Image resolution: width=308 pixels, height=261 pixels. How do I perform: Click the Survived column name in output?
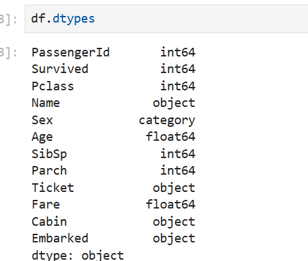tap(60, 69)
